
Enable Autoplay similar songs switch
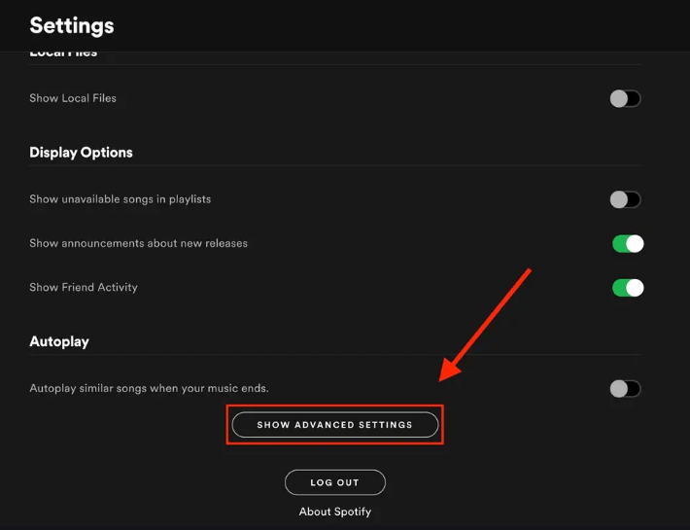coord(625,389)
